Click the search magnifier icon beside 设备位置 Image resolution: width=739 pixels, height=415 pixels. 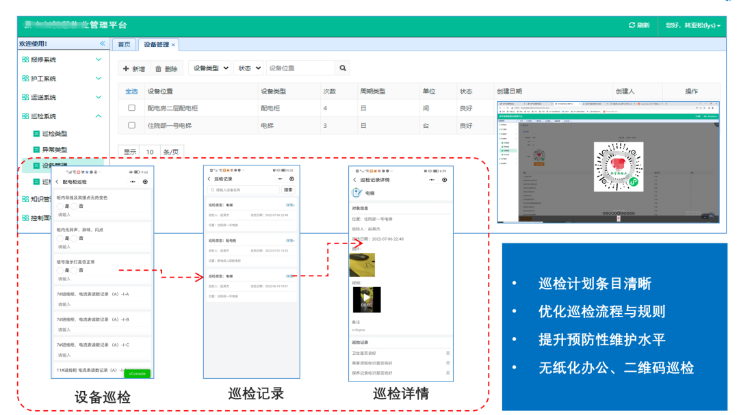pyautogui.click(x=343, y=68)
